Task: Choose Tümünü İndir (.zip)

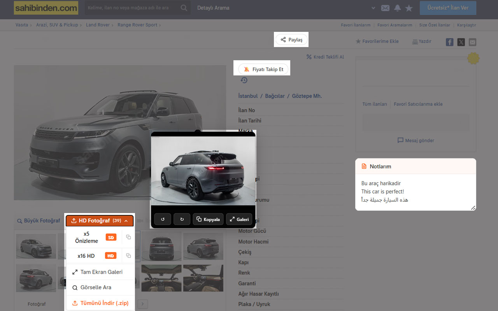Action: (x=100, y=303)
